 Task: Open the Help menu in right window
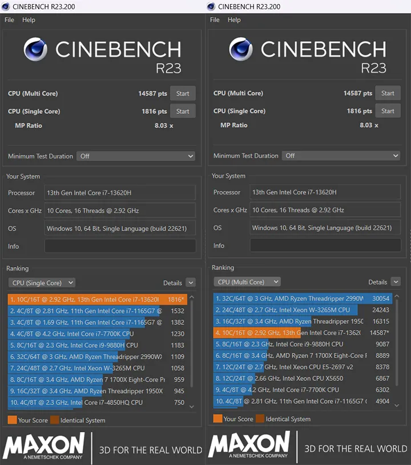click(234, 20)
